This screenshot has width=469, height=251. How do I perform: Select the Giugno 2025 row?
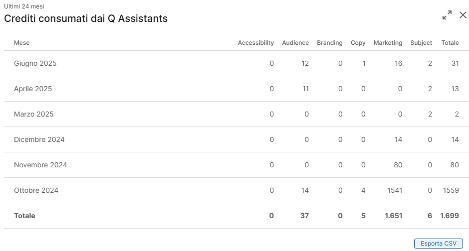[236, 63]
